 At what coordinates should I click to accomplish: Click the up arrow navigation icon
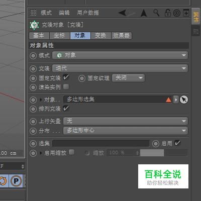click(144, 13)
